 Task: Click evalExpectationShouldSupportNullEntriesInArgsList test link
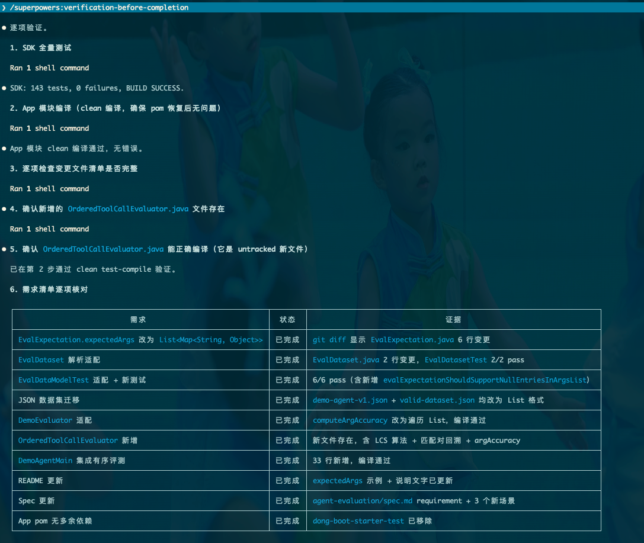[485, 380]
